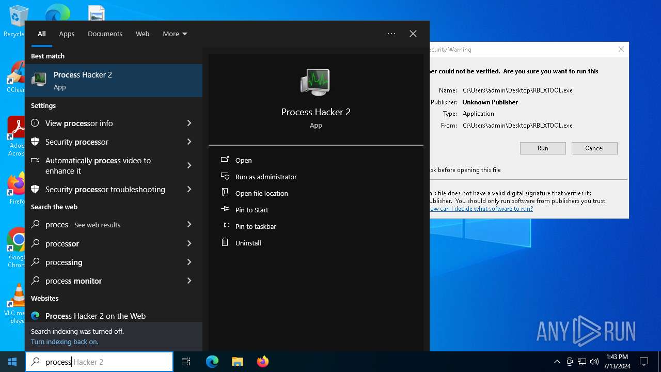This screenshot has width=661, height=372.
Task: Switch to the Apps search tab
Action: pyautogui.click(x=67, y=34)
